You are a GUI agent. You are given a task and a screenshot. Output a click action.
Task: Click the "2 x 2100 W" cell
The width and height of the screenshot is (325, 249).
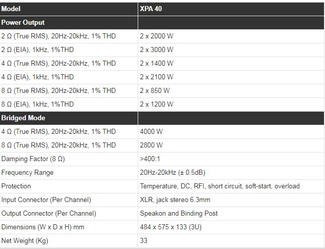(156, 77)
